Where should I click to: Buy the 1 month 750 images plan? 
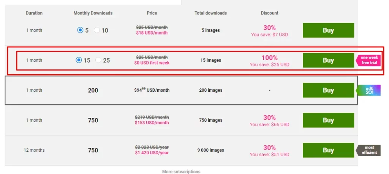328,120
